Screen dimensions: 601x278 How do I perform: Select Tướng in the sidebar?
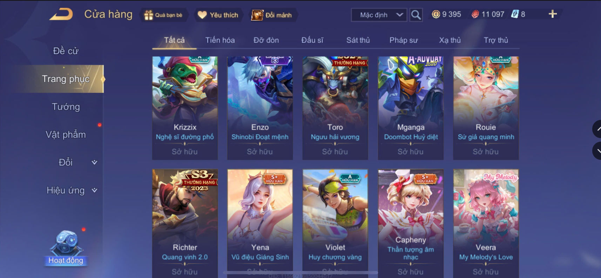pos(66,107)
